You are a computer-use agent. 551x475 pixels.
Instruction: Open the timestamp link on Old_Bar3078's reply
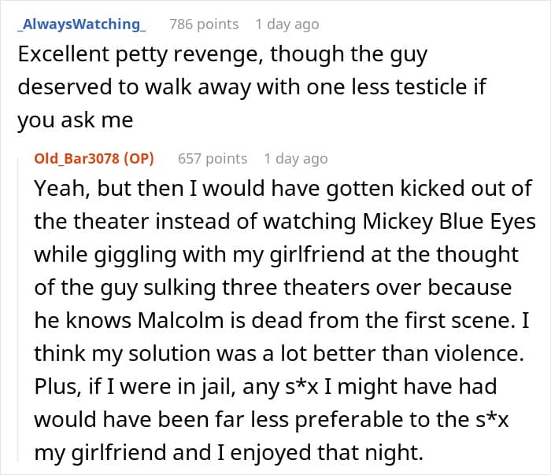pos(296,159)
